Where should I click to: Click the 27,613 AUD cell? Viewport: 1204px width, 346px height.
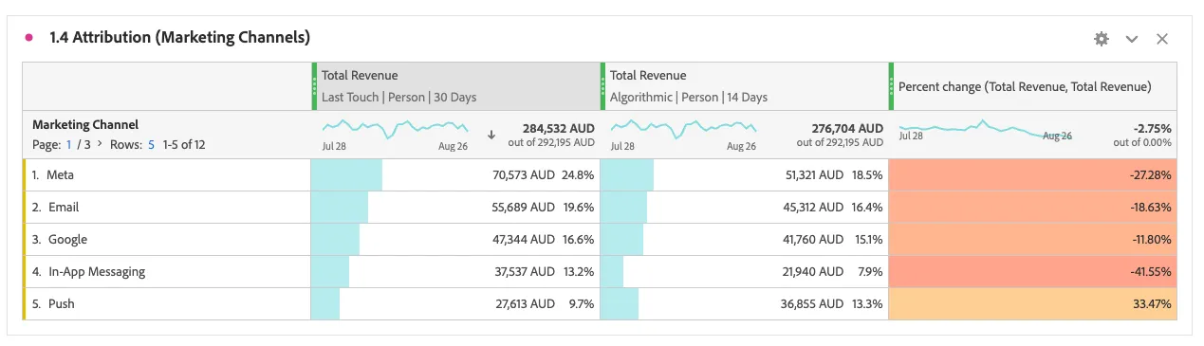pyautogui.click(x=455, y=304)
